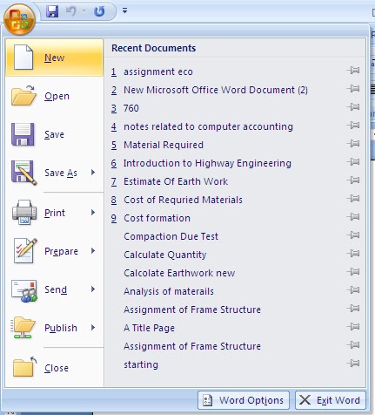Open 'Introduction to Highway Engineering'
The width and height of the screenshot is (375, 415).
[x=207, y=163]
